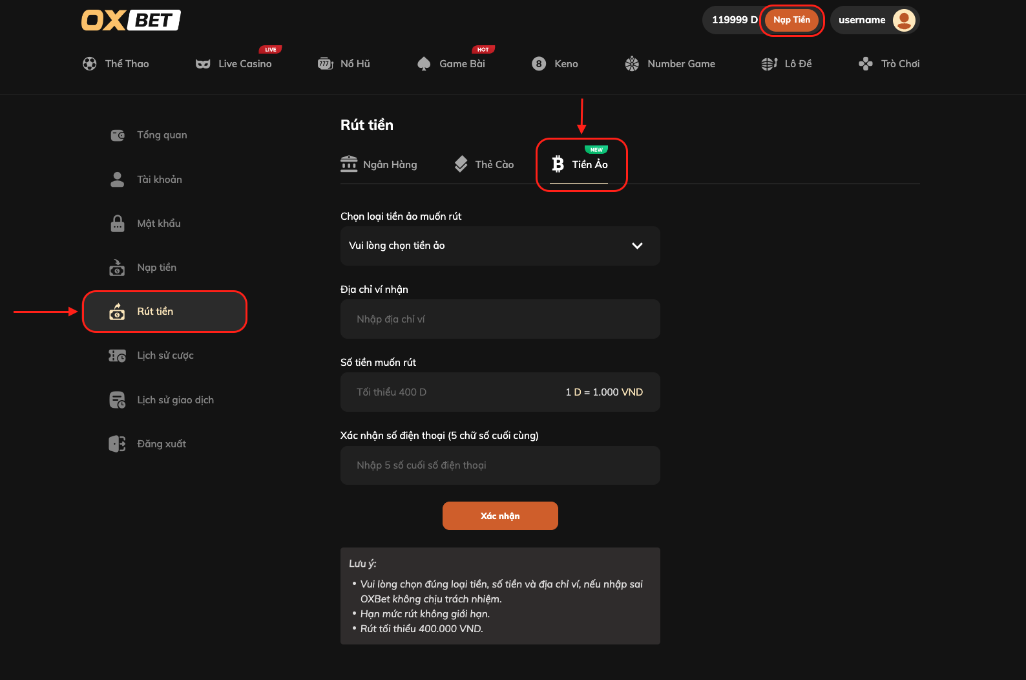
Task: Select Rút tiền in the sidebar
Action: [x=165, y=312]
